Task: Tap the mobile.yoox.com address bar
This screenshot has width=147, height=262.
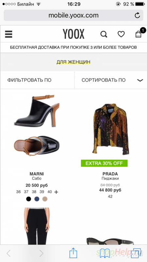Action: (x=73, y=15)
